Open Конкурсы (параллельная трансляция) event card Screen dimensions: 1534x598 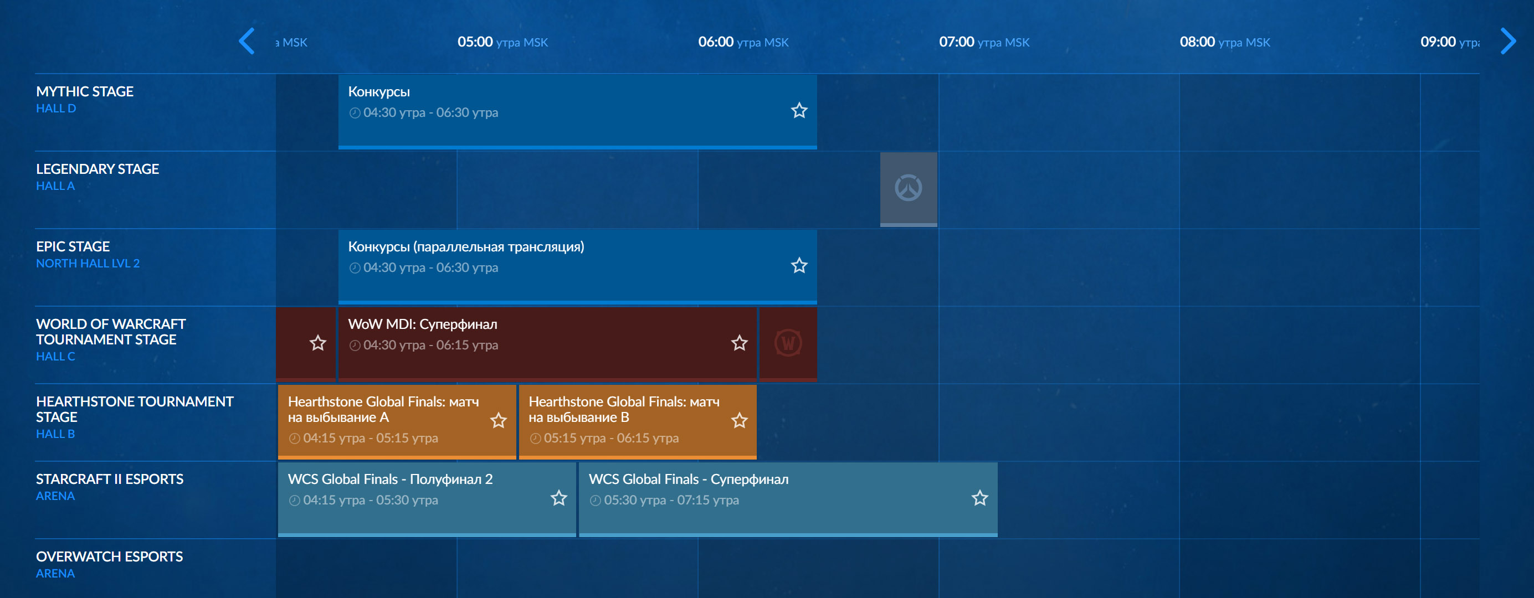(x=577, y=266)
